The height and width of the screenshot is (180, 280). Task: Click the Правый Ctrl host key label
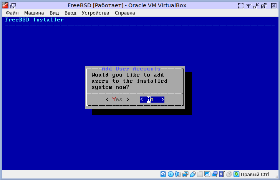pos(255,175)
